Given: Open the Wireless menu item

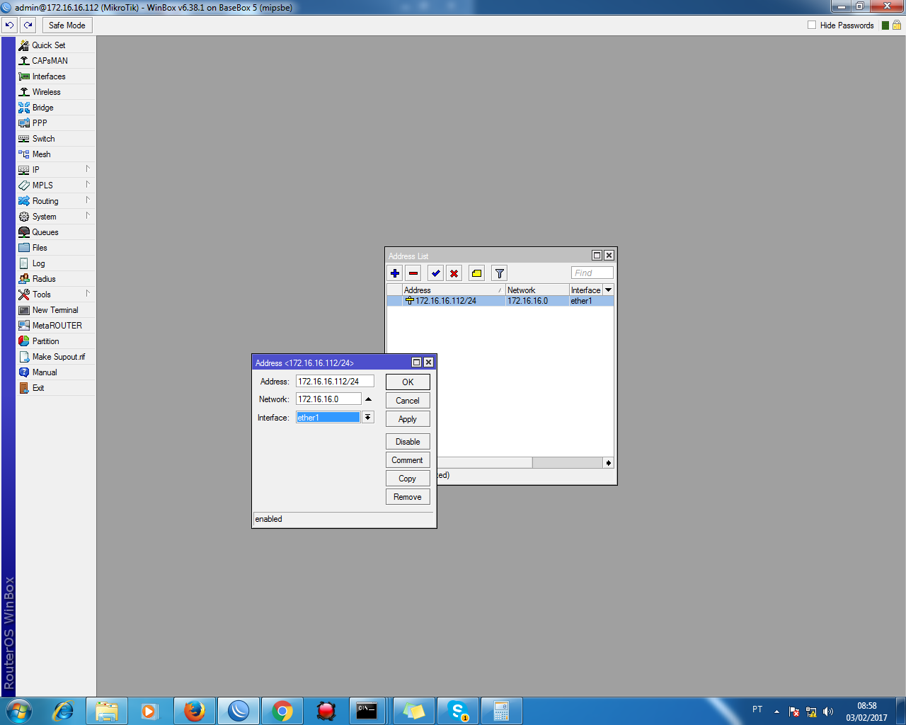Looking at the screenshot, I should (56, 92).
